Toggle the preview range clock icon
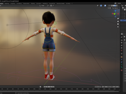Viewport: 126px width, 94px height. pos(103,87)
